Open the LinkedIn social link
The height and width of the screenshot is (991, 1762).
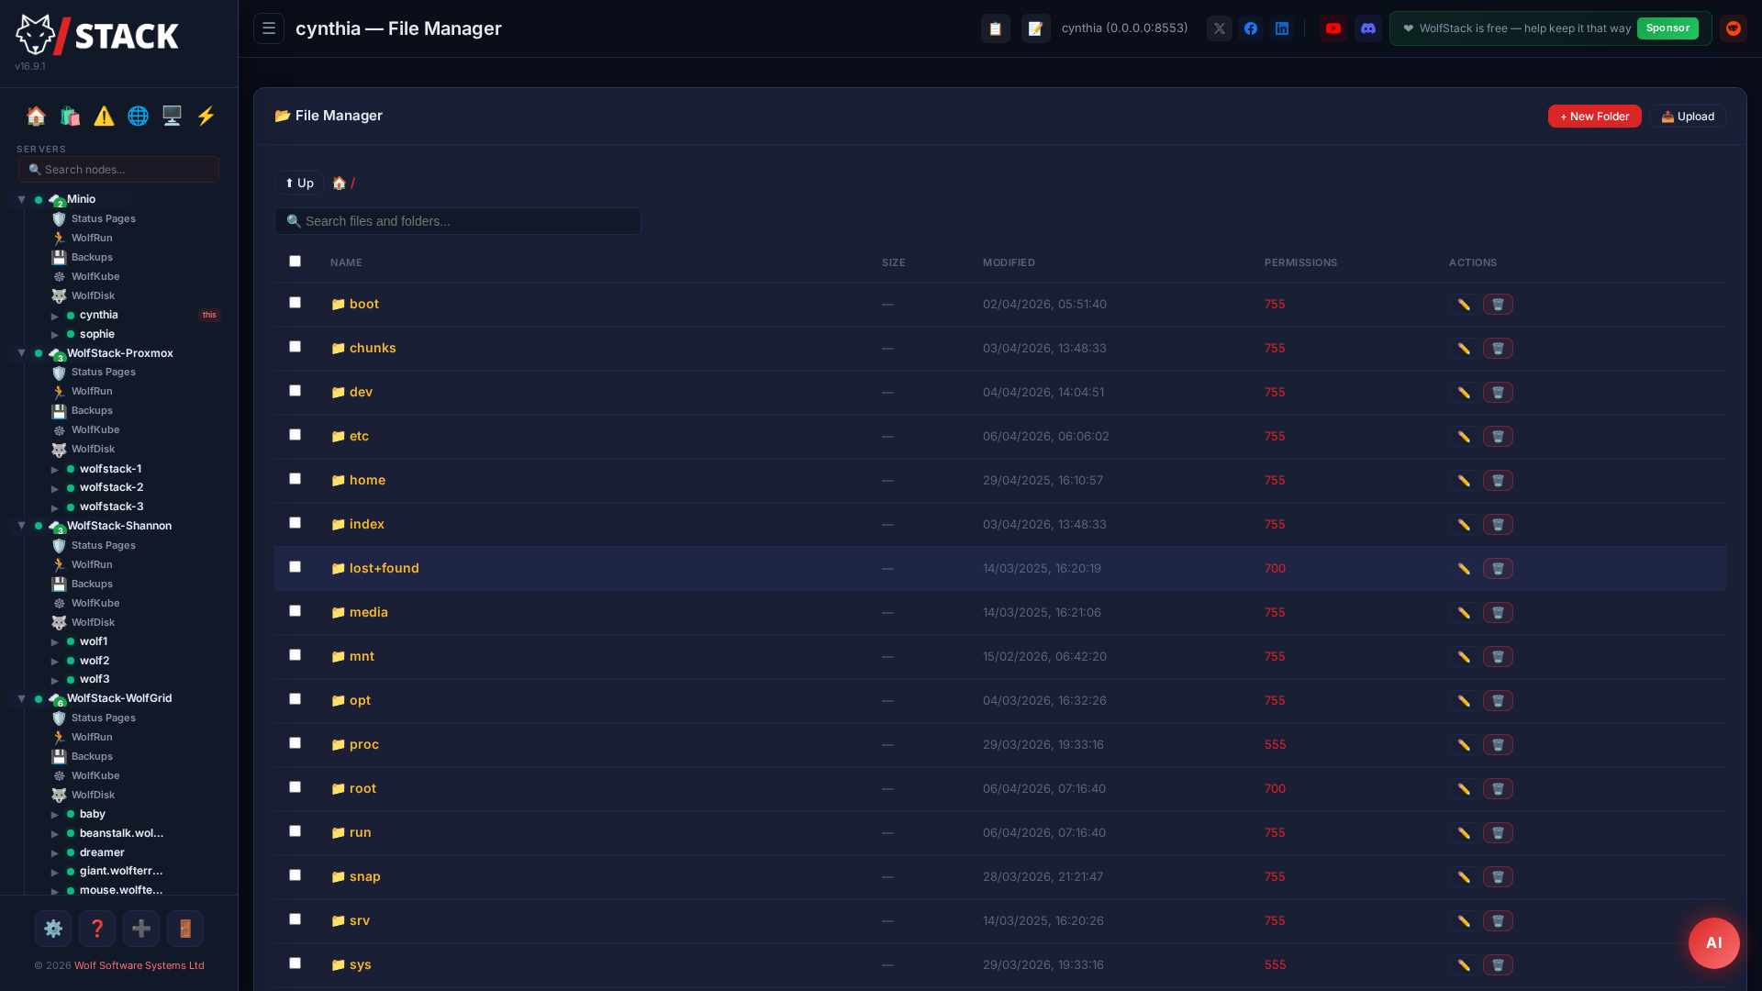pos(1282,28)
